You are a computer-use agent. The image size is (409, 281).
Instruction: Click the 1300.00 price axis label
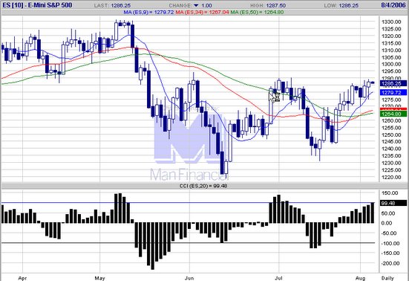(391, 64)
